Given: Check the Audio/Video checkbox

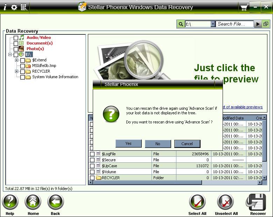Looking at the screenshot, I should (x=16, y=38).
